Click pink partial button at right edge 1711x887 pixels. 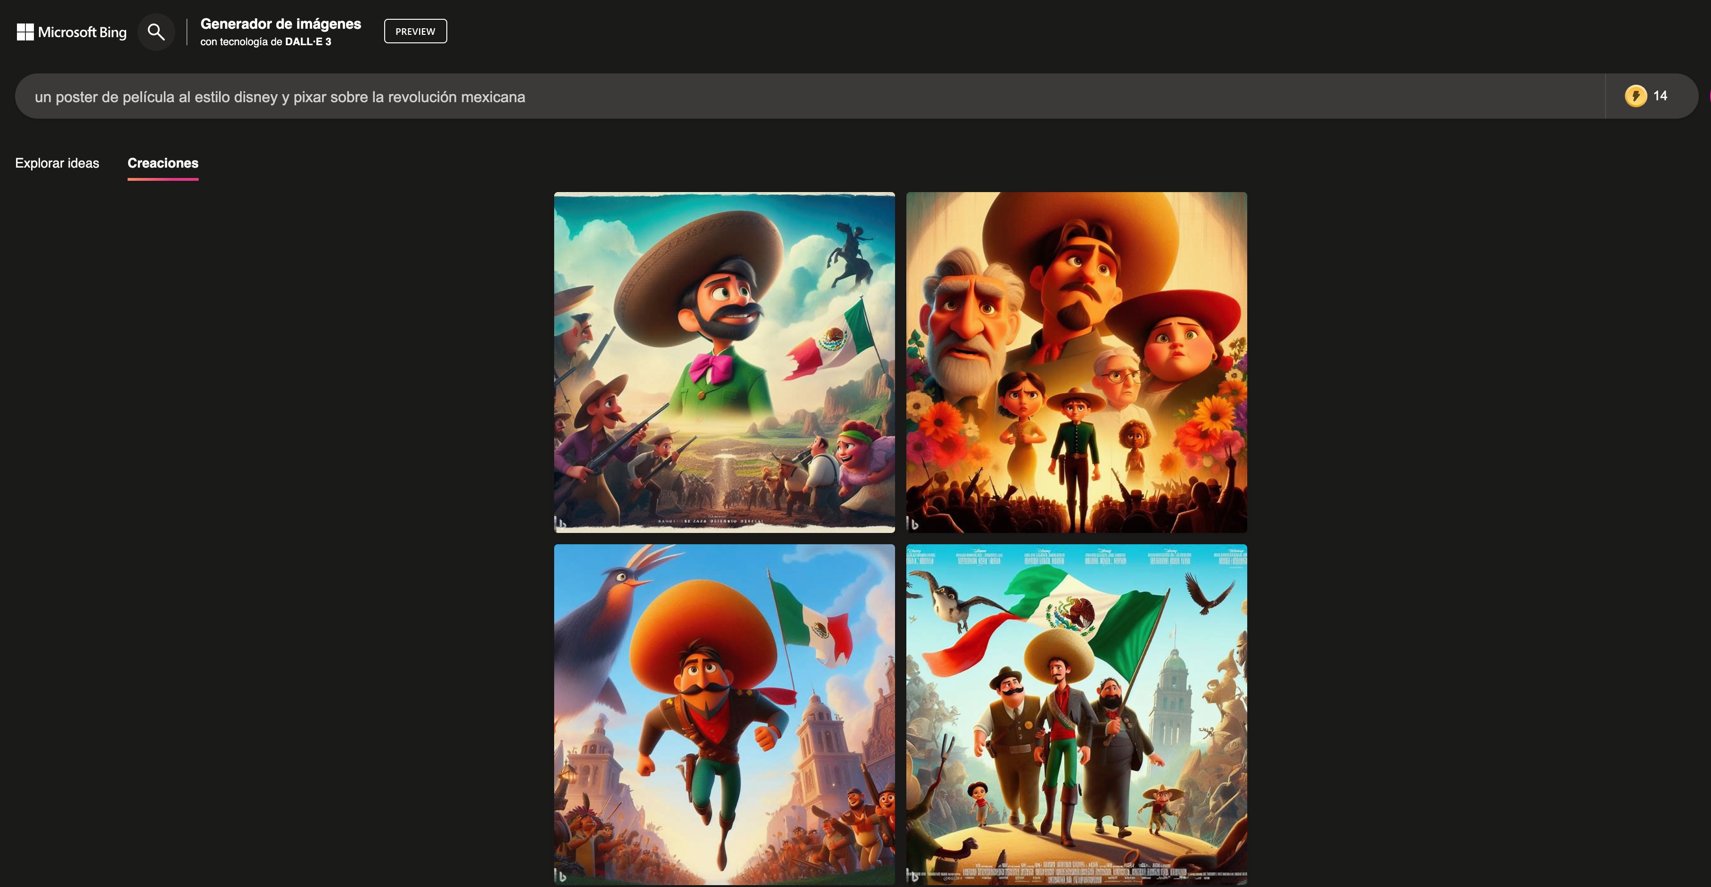pyautogui.click(x=1709, y=96)
